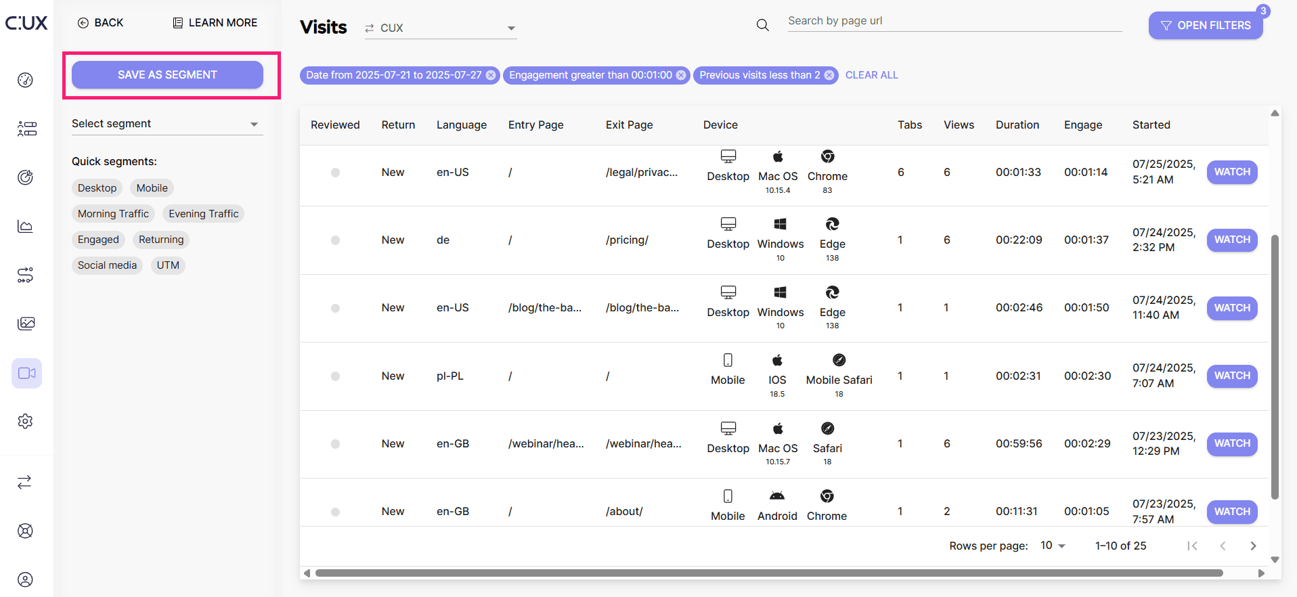Open the Rows per page dropdown
The height and width of the screenshot is (597, 1297).
click(x=1053, y=546)
